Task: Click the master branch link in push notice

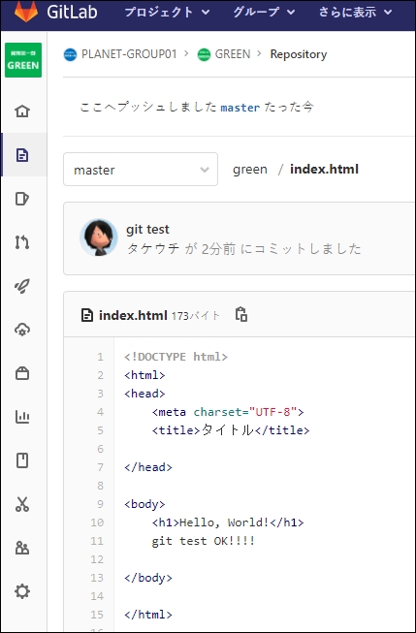Action: pyautogui.click(x=240, y=108)
